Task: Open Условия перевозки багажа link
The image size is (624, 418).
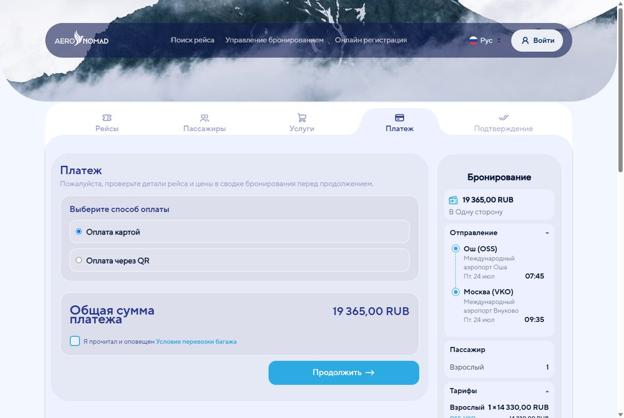Action: pyautogui.click(x=196, y=341)
